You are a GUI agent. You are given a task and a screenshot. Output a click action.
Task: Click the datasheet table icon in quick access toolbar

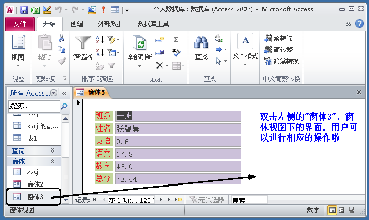pyautogui.click(x=115, y=9)
